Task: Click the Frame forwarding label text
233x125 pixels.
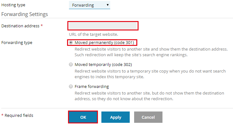Action: click(x=92, y=86)
